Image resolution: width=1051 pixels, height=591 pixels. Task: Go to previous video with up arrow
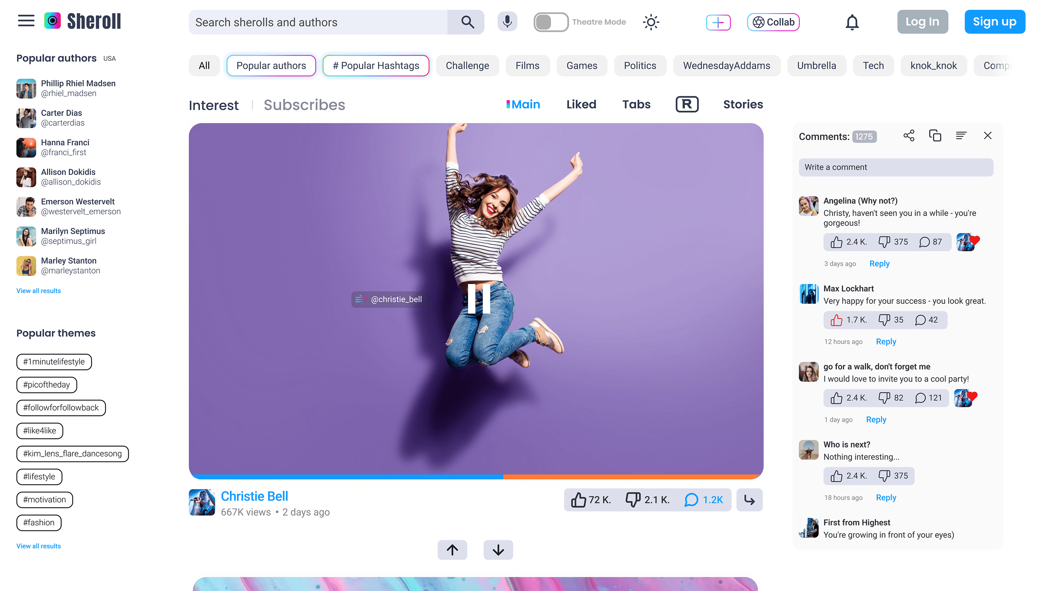(x=452, y=550)
